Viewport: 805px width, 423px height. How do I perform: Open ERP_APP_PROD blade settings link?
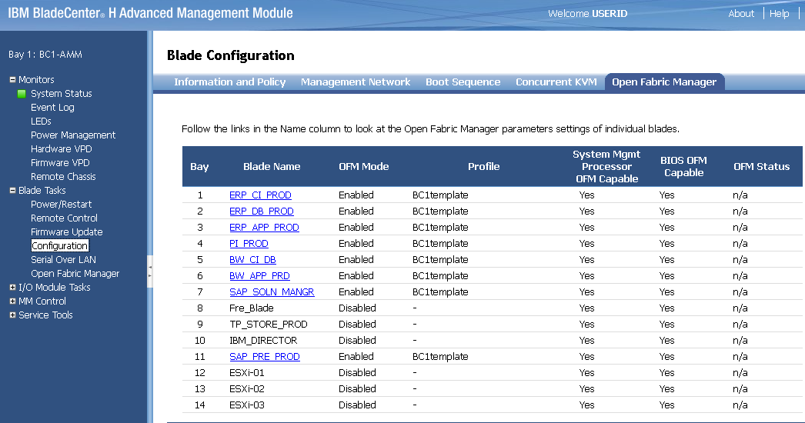tap(264, 228)
